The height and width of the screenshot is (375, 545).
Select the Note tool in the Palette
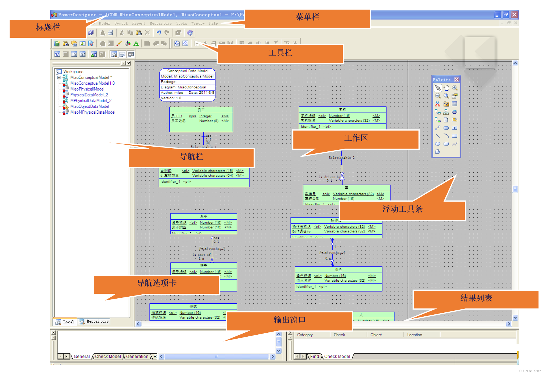click(x=455, y=120)
